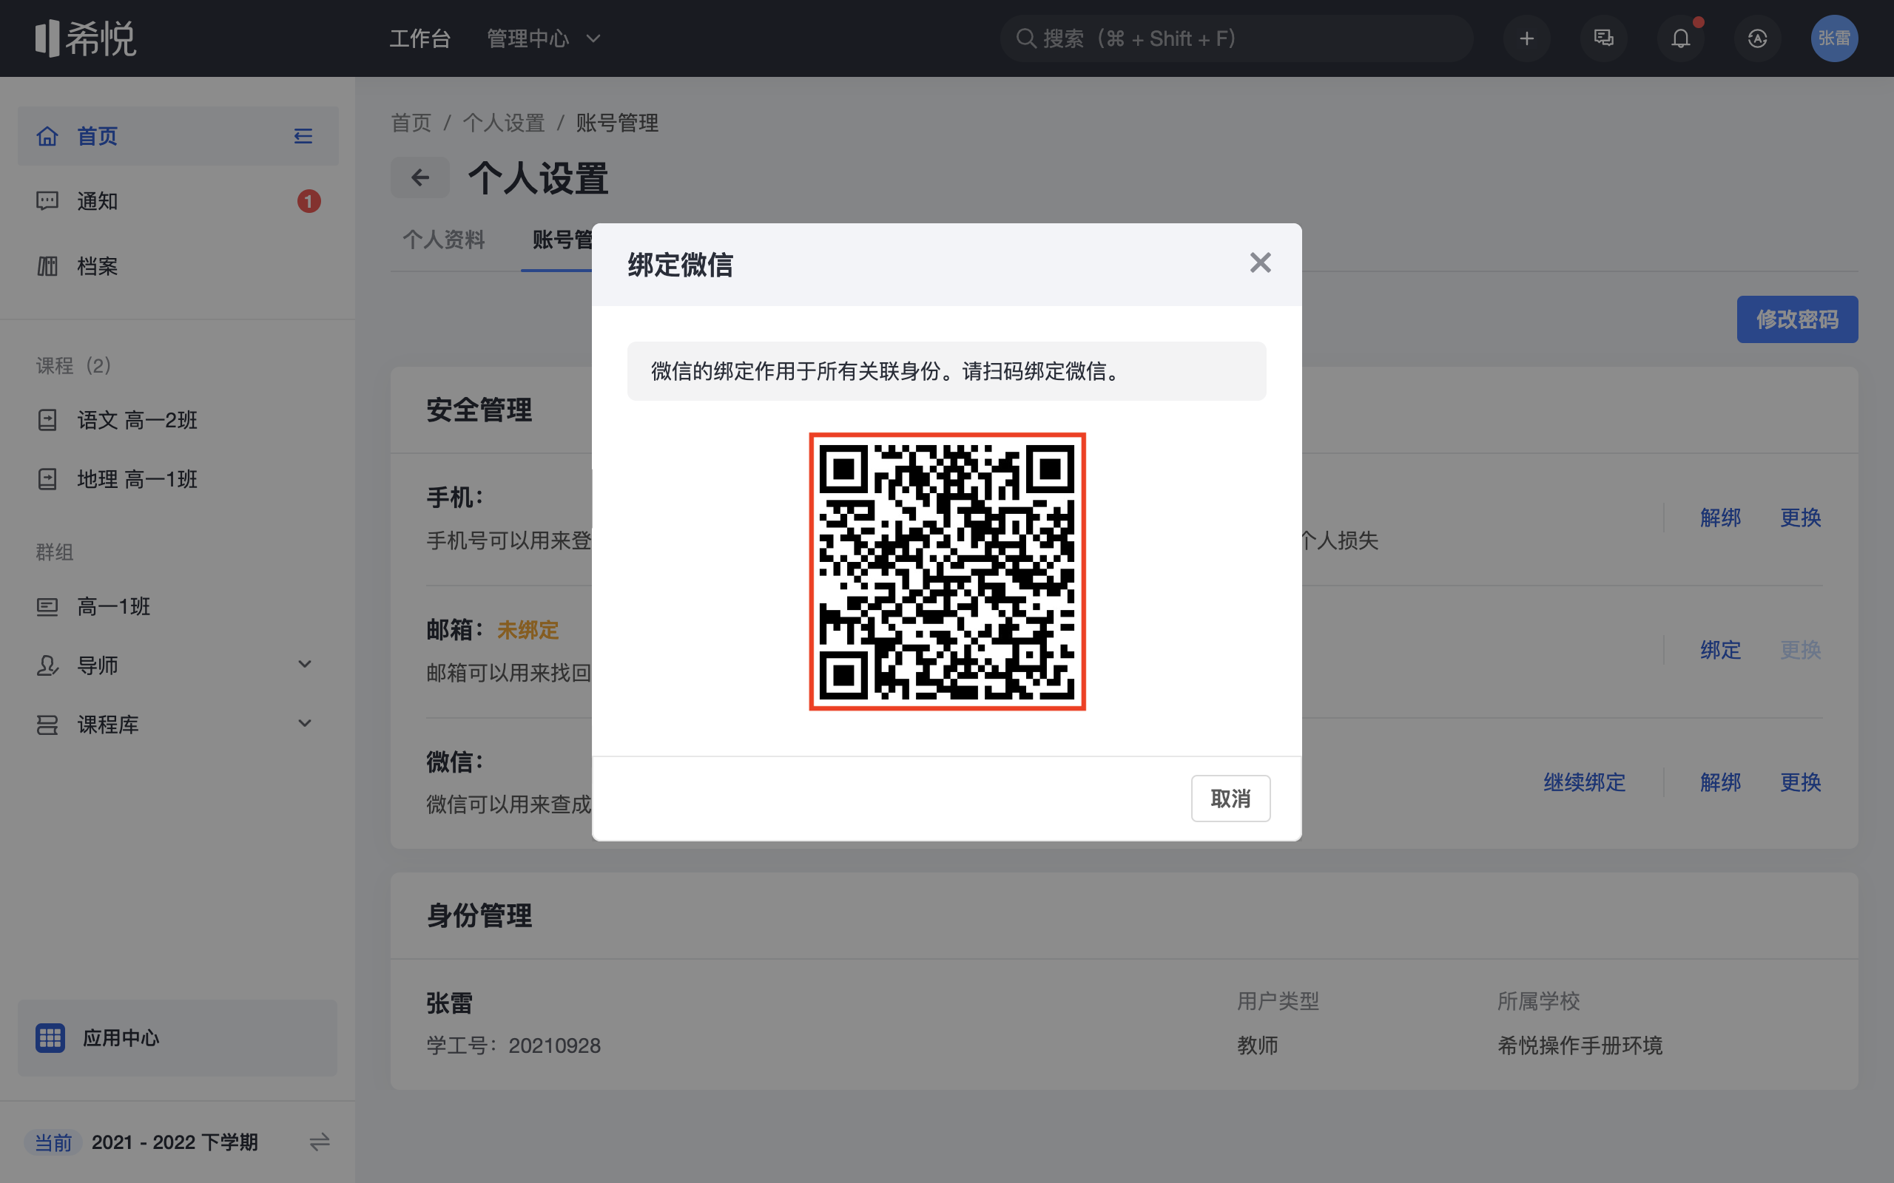The image size is (1894, 1183).
Task: Open the 工作台 menu item
Action: [420, 38]
